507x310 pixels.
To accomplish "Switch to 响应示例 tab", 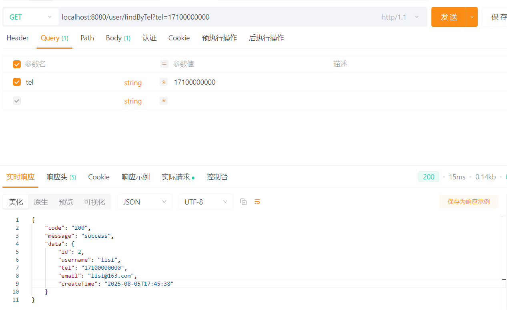I will (136, 177).
